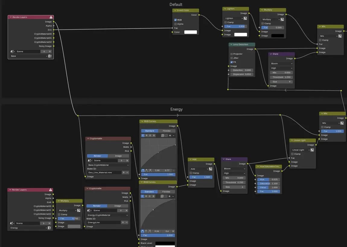Enable Clamp on Linear Light node
This screenshot has width=347, height=247.
coord(292,154)
